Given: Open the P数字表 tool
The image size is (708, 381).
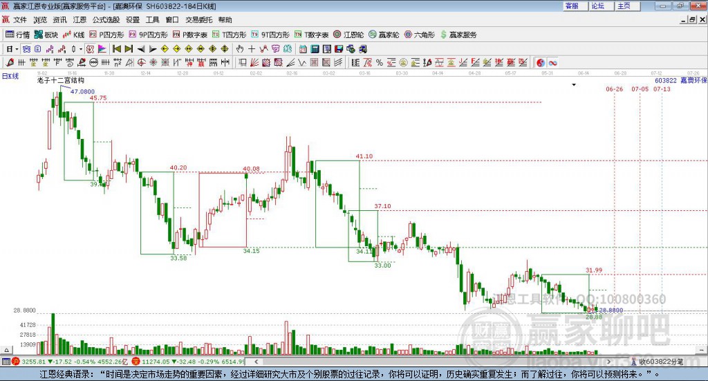Looking at the screenshot, I should pyautogui.click(x=190, y=35).
